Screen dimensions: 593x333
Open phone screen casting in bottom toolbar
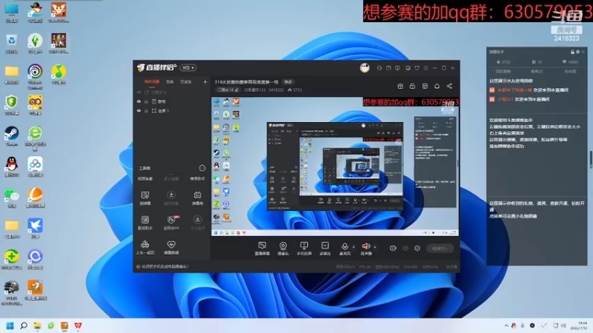(304, 249)
